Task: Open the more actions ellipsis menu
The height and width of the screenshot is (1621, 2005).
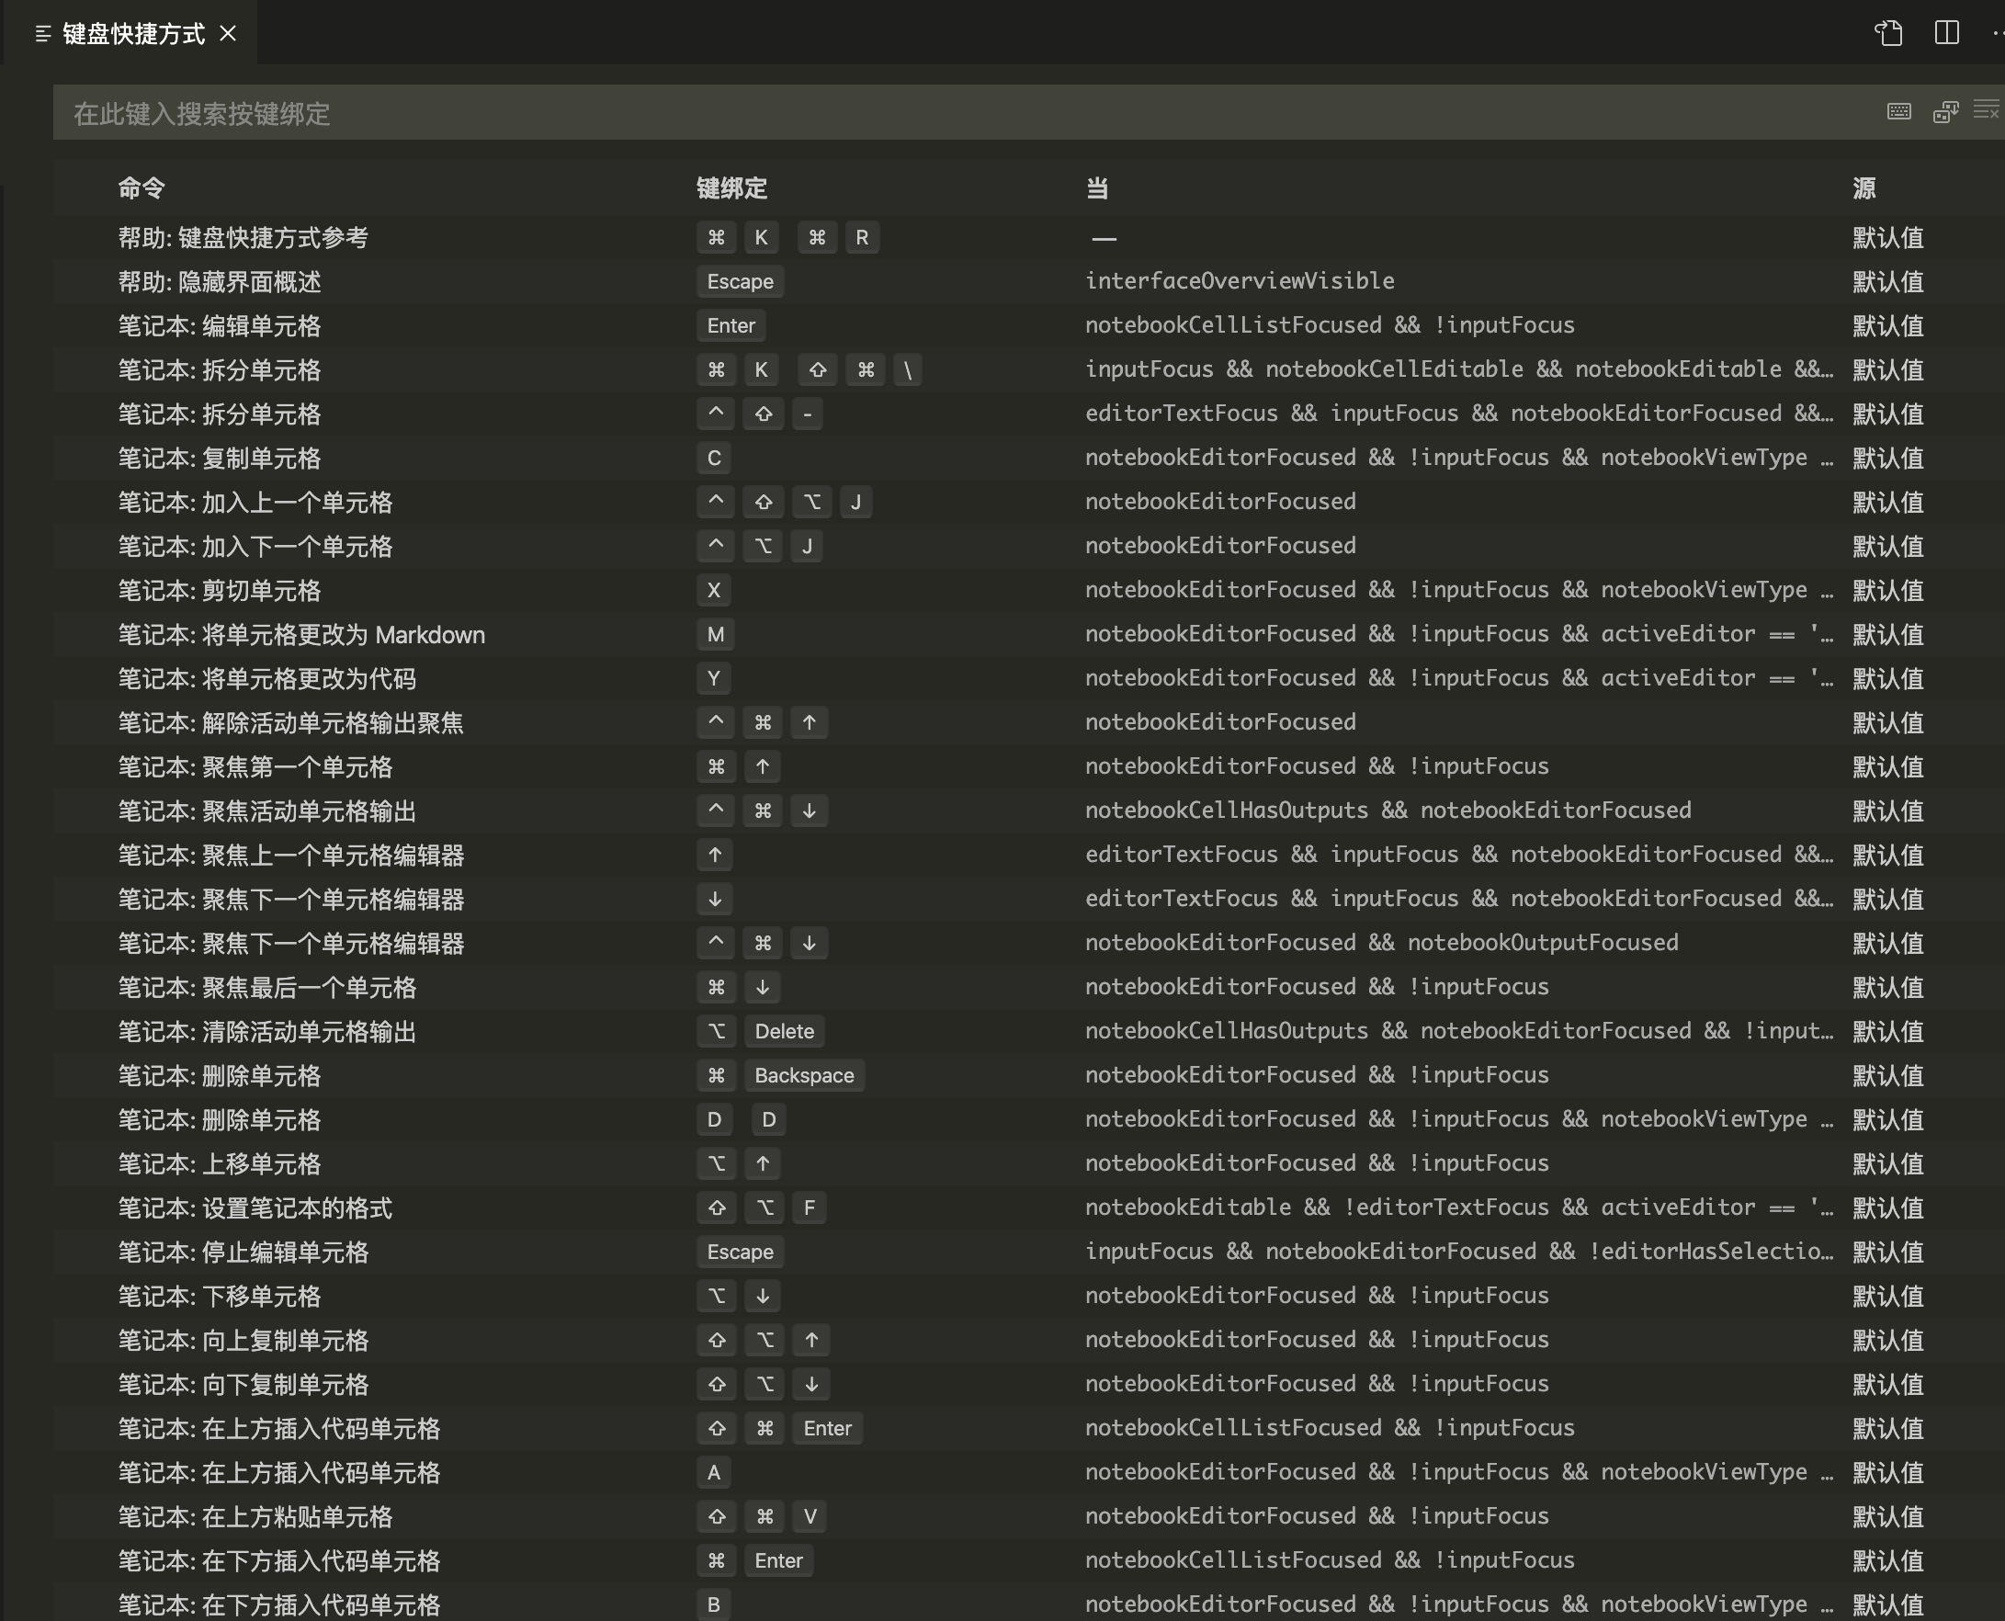Action: coord(1998,34)
